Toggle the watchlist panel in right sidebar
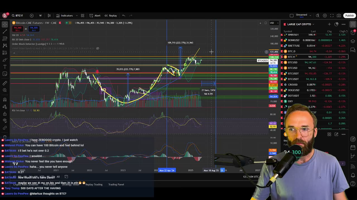This screenshot has width=357, height=200. (353, 24)
